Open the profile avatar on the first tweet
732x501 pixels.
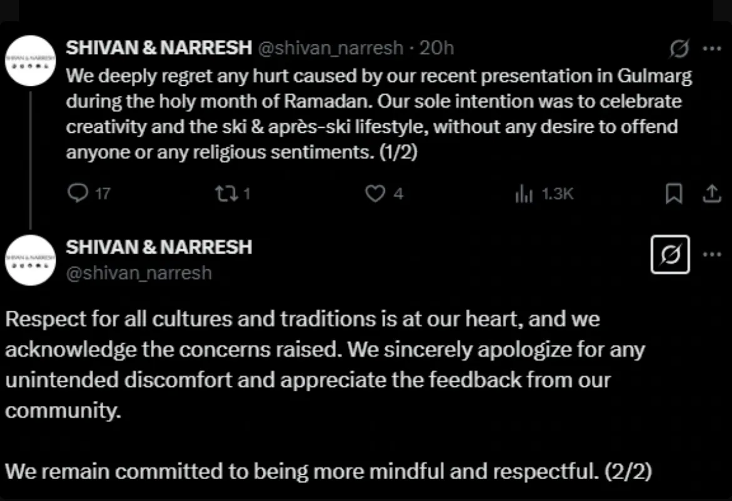31,61
